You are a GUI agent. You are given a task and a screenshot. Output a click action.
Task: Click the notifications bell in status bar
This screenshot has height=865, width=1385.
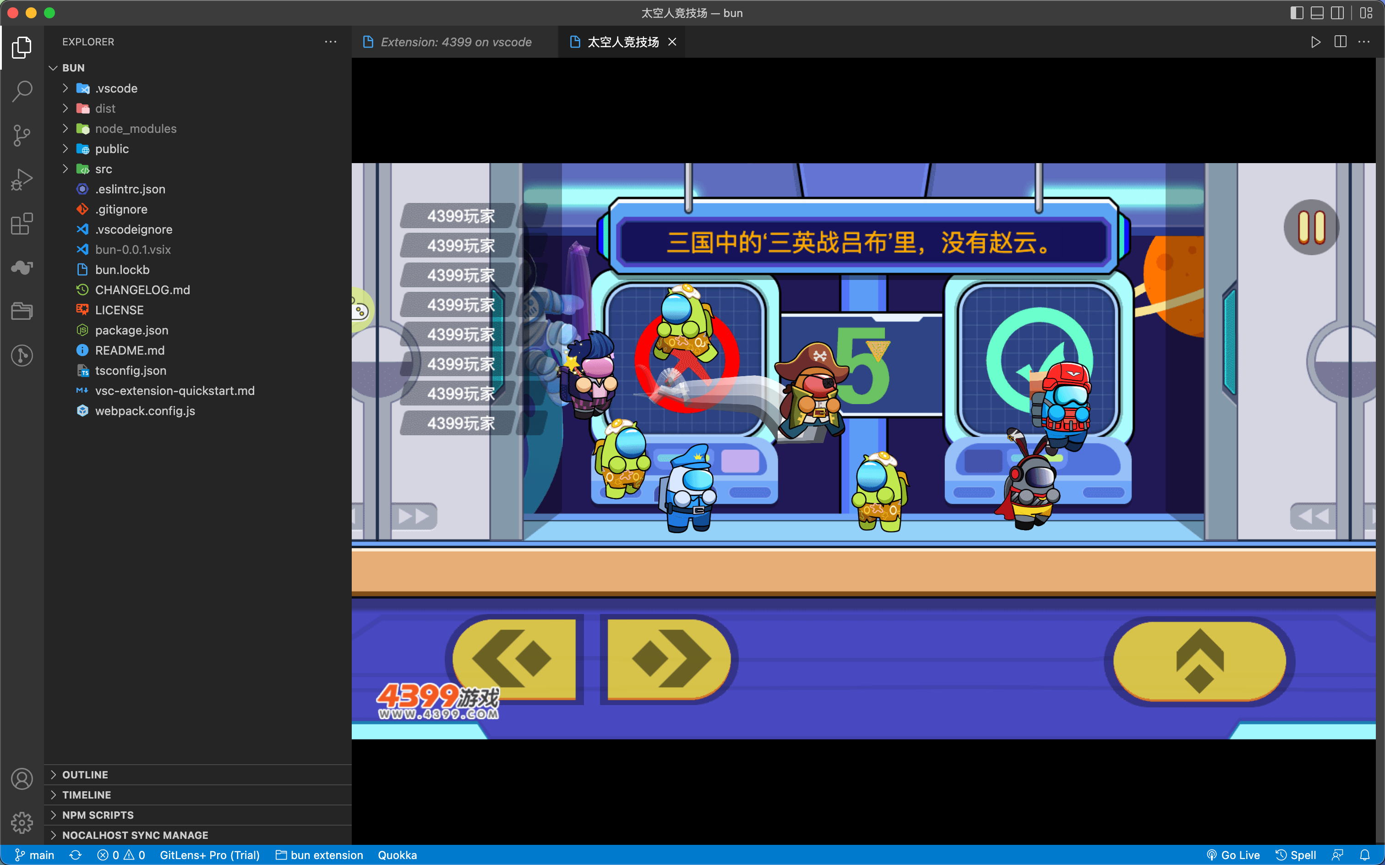coord(1364,855)
